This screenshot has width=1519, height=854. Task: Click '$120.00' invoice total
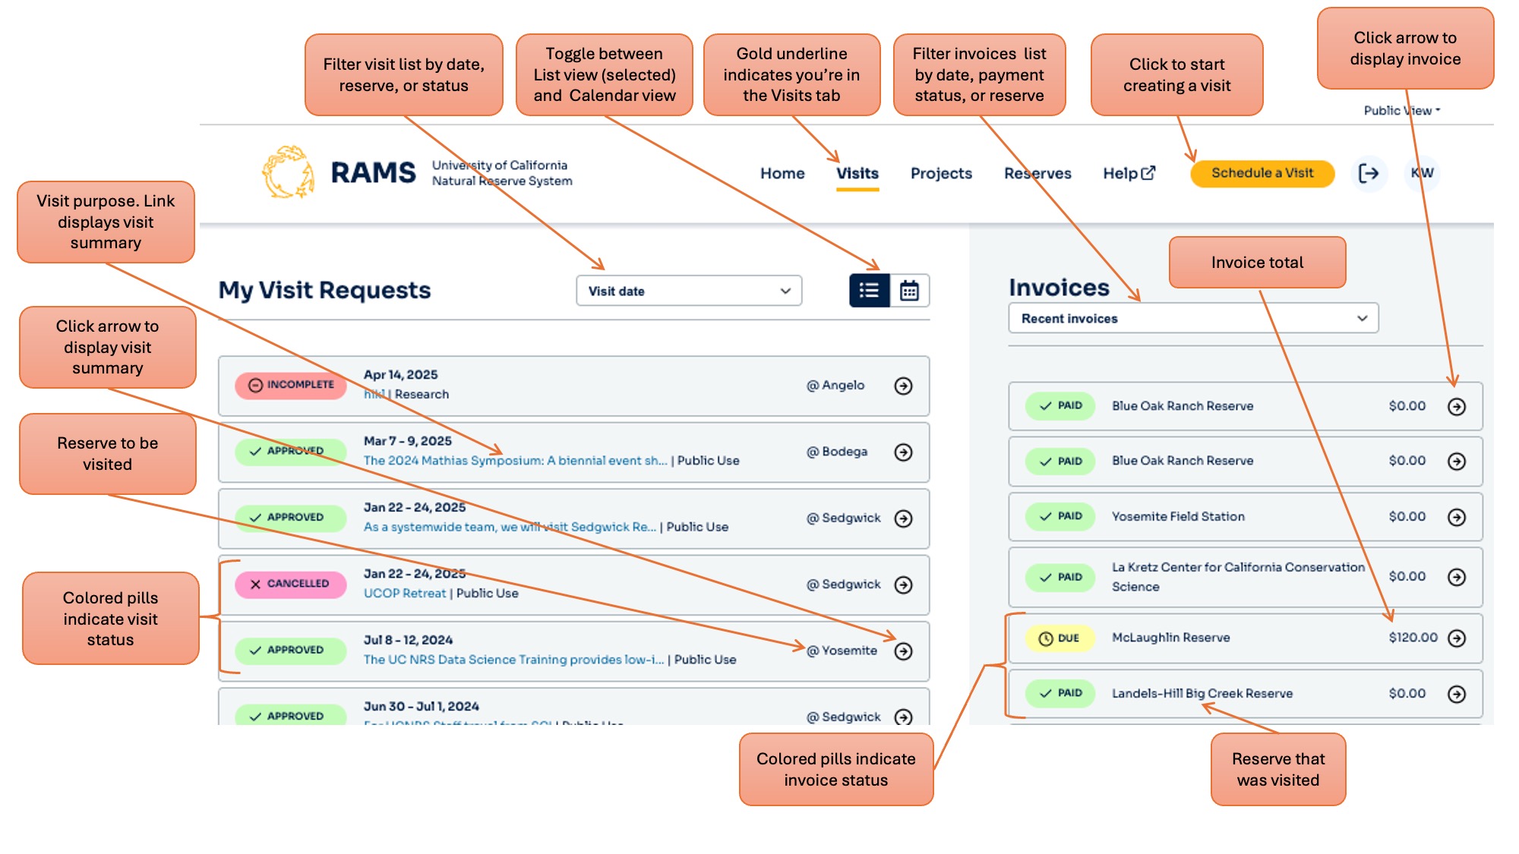pos(1413,638)
